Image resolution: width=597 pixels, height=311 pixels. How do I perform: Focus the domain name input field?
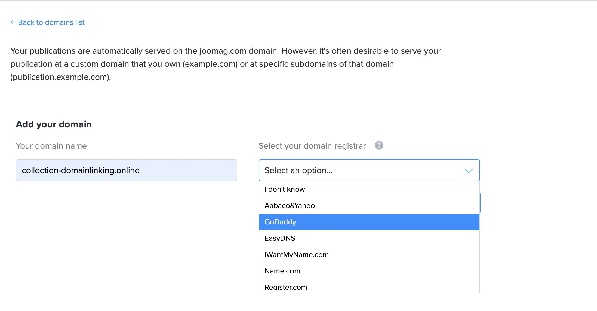(x=126, y=170)
